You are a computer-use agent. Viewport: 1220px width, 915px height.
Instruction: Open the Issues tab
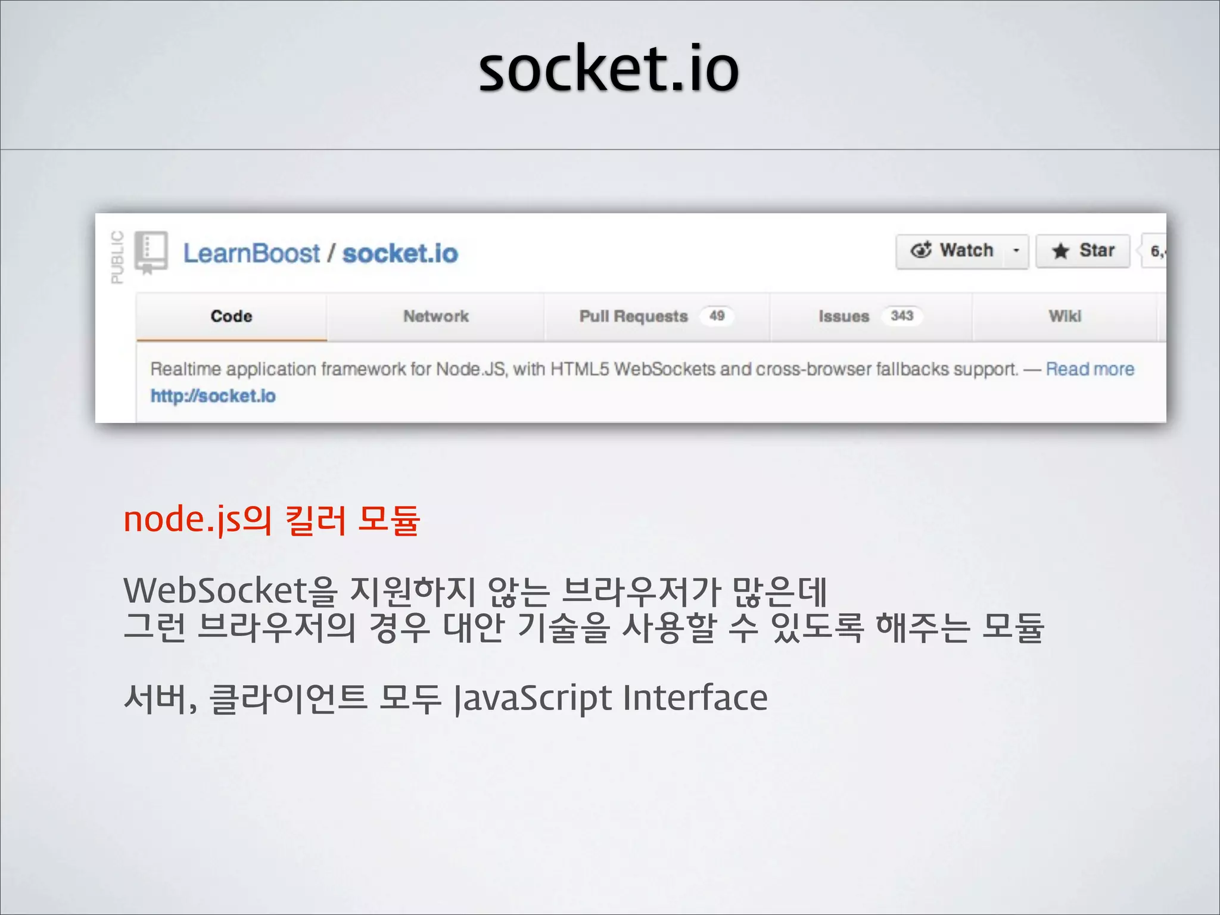click(x=871, y=316)
